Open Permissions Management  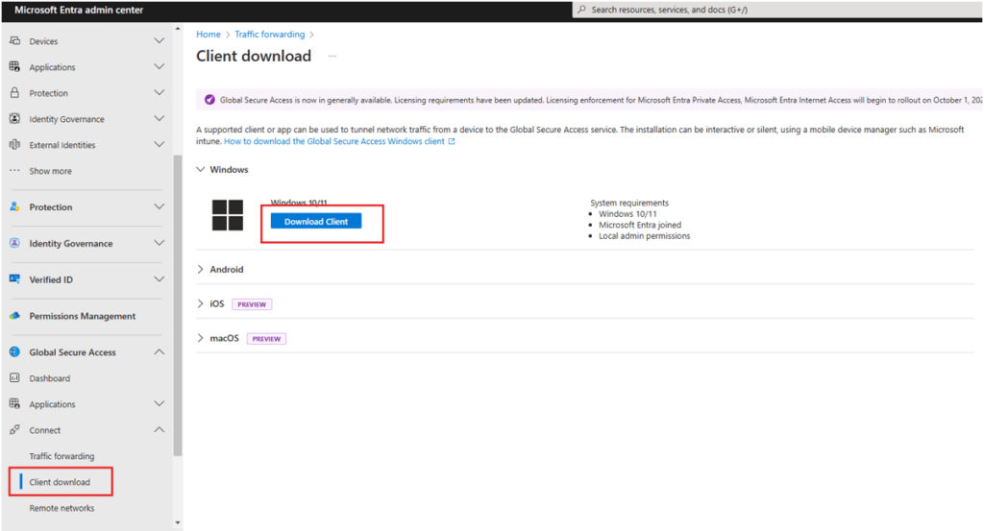(83, 316)
